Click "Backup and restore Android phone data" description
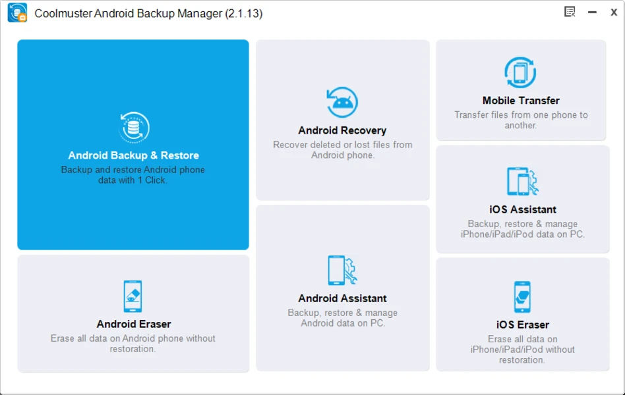The height and width of the screenshot is (395, 625). point(133,175)
